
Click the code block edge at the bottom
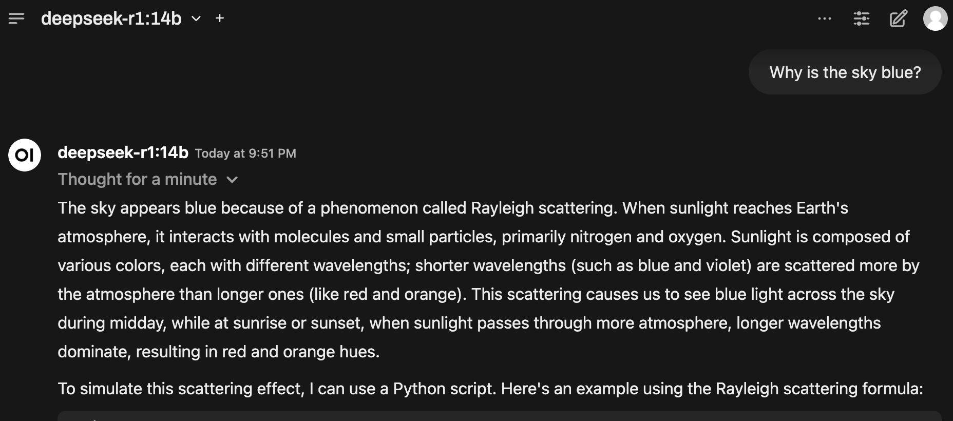tap(499, 415)
